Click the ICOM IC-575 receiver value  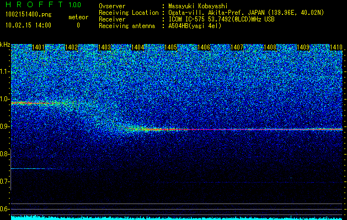click(221, 19)
